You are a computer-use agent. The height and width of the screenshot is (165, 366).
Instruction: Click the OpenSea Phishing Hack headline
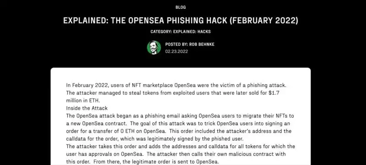(181, 21)
